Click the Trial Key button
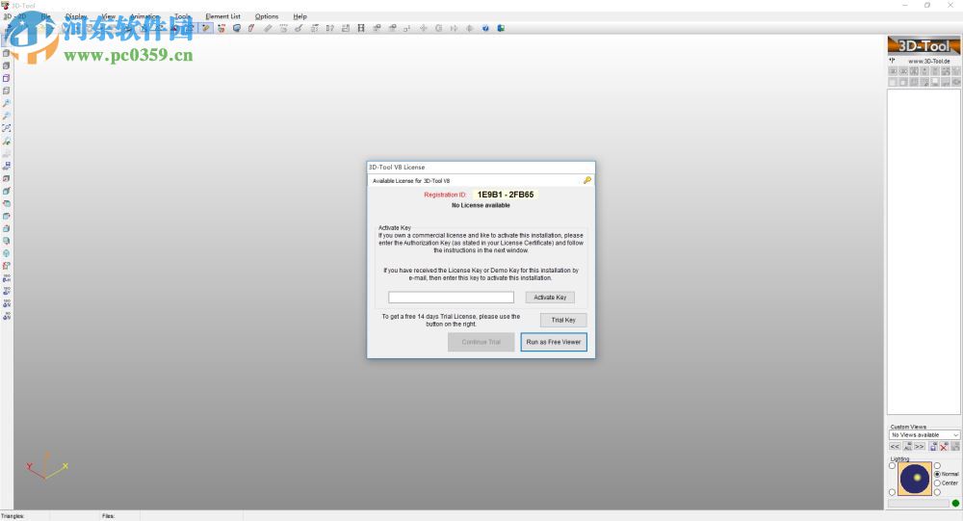Image resolution: width=963 pixels, height=521 pixels. pyautogui.click(x=563, y=320)
